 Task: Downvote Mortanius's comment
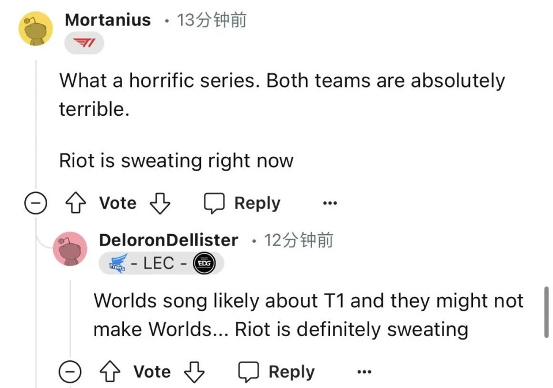click(160, 204)
